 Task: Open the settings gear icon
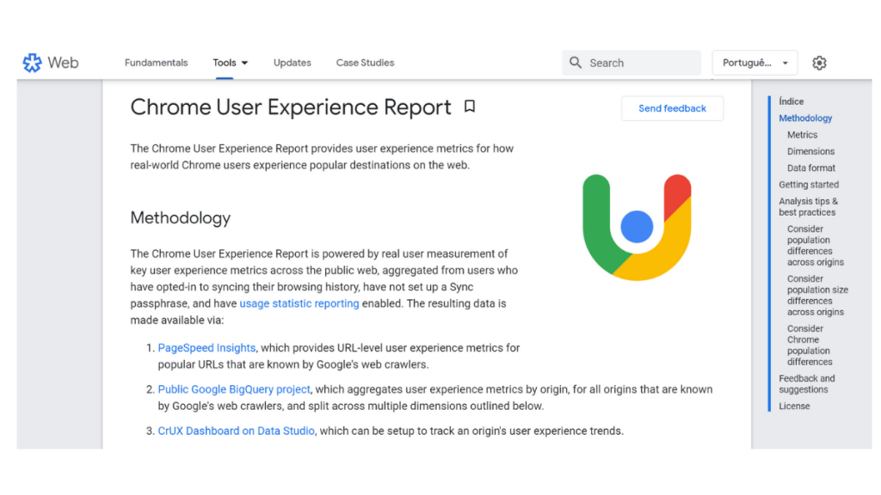tap(819, 63)
